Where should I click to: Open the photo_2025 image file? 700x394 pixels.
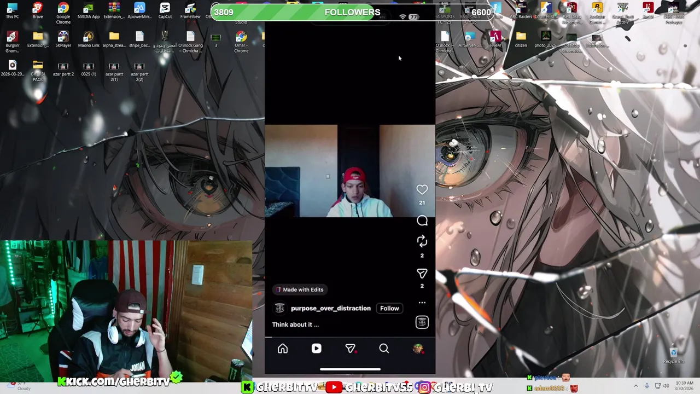tap(546, 39)
